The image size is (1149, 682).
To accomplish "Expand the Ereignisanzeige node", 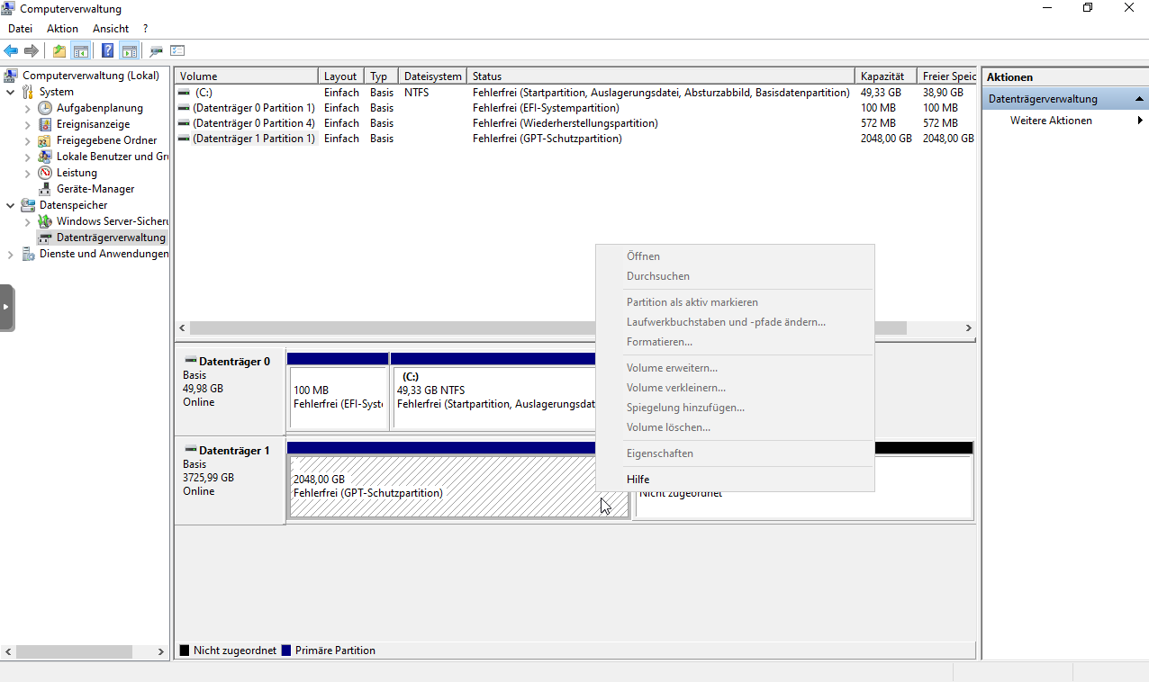I will [x=27, y=124].
